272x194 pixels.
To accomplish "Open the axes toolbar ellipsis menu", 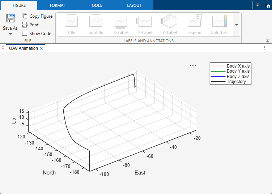I will coord(193,66).
